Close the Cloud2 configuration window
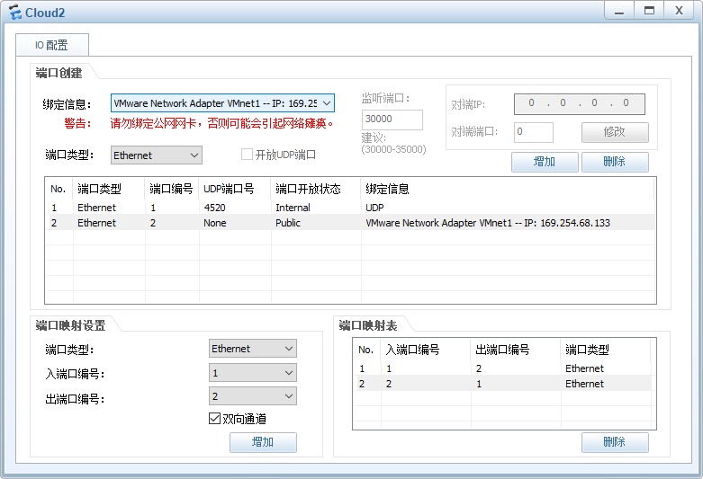The height and width of the screenshot is (479, 703). tap(679, 11)
